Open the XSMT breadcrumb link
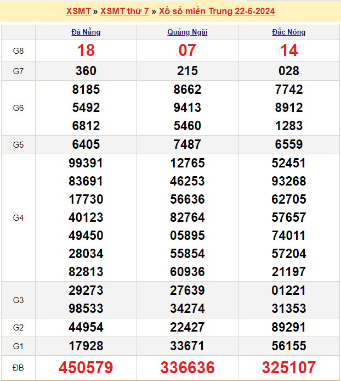 click(x=78, y=11)
